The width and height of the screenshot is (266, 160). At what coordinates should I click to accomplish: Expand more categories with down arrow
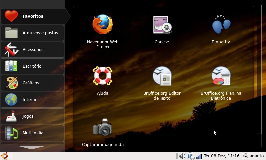(32, 147)
